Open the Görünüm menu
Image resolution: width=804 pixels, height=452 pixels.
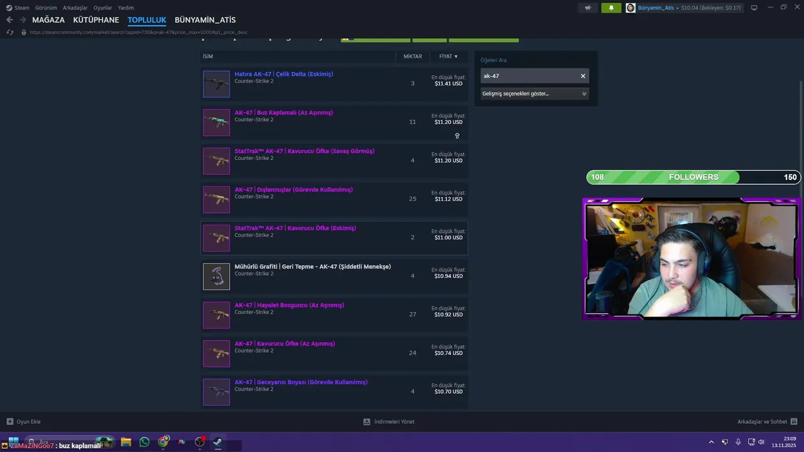coord(46,8)
